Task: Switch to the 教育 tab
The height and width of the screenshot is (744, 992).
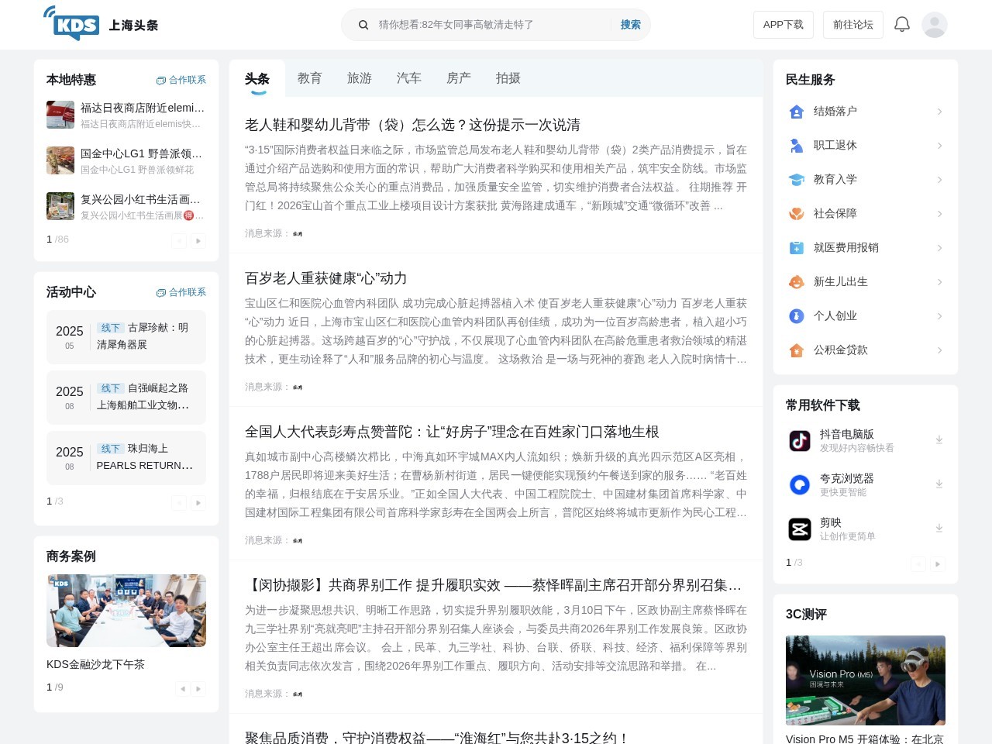Action: (x=309, y=78)
